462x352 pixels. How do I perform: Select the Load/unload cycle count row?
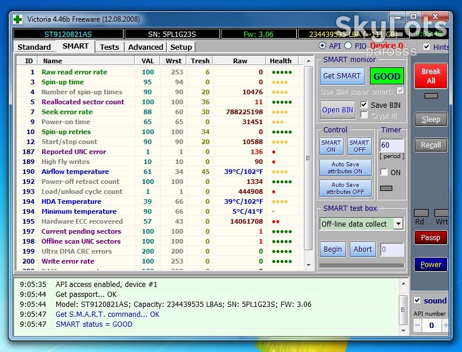(x=160, y=192)
